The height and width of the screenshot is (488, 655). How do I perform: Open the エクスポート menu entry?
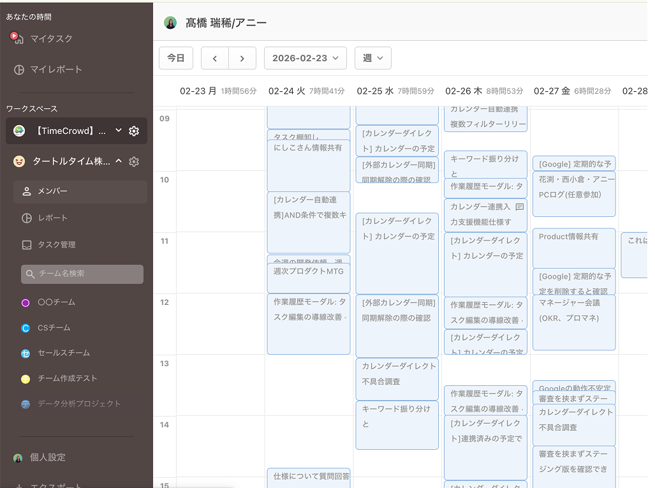tap(57, 485)
